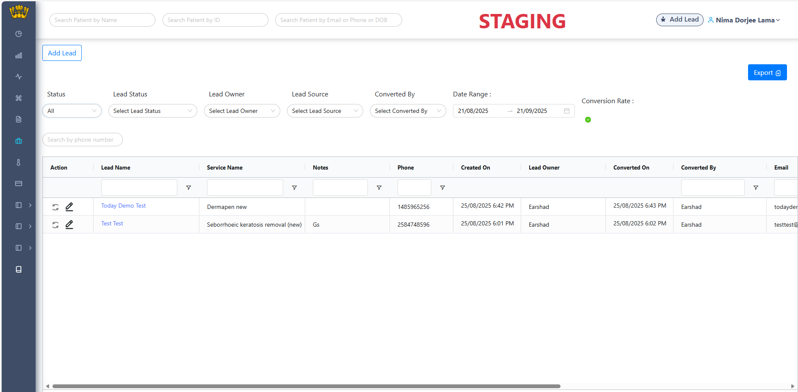The height and width of the screenshot is (392, 798).
Task: Click the thermometer icon in sidebar
Action: [x=19, y=162]
